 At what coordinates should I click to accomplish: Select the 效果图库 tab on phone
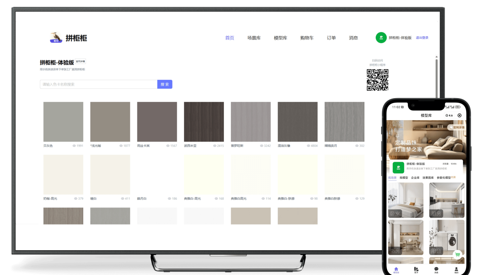click(428, 178)
